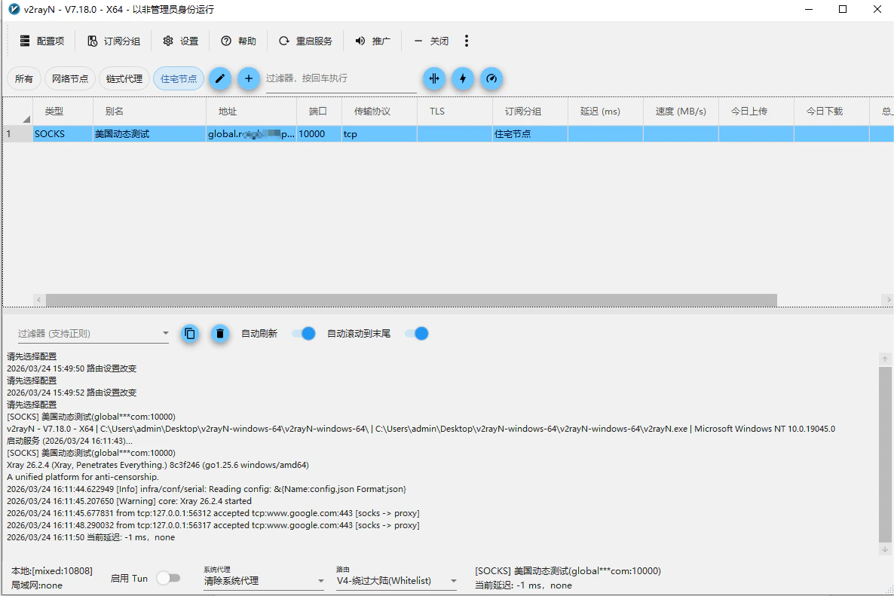Click the select-all corner of server table
The height and width of the screenshot is (596, 894).
(x=17, y=111)
